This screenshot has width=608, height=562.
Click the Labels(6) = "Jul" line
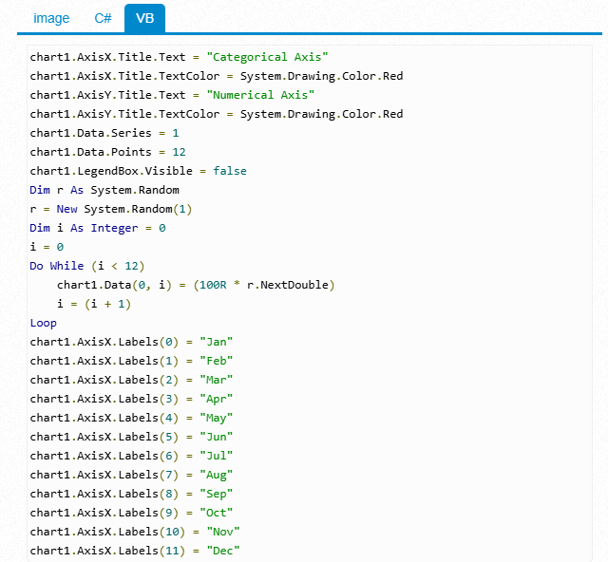coord(131,456)
